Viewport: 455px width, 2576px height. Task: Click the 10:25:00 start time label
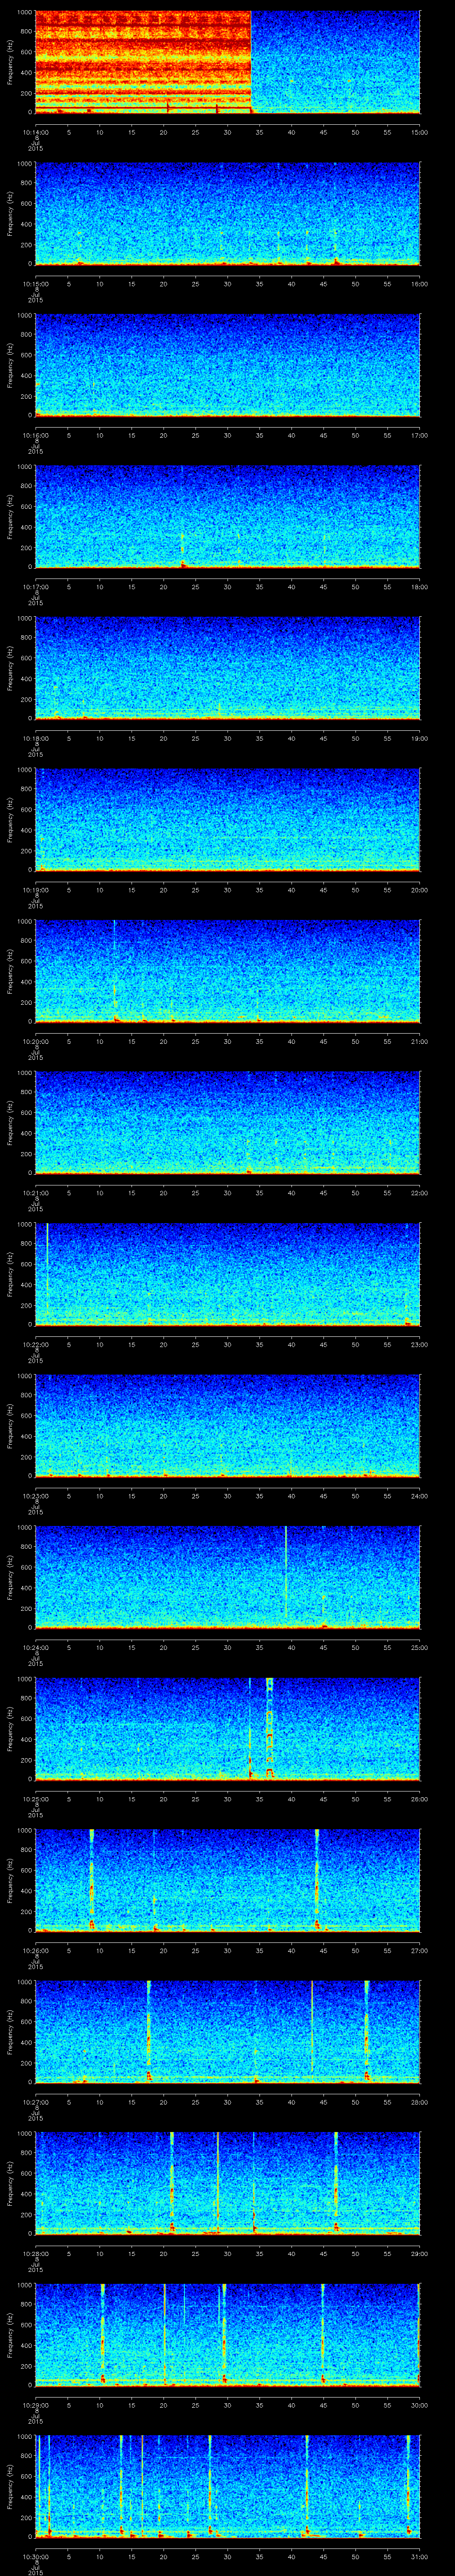pos(35,1799)
